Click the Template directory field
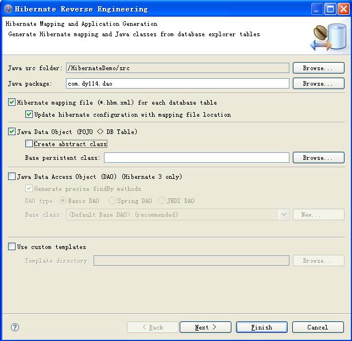This screenshot has height=341, width=352. [x=191, y=260]
